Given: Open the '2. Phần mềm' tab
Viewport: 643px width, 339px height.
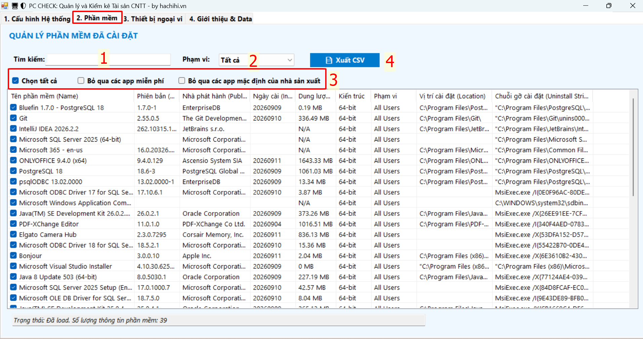Looking at the screenshot, I should coord(97,18).
